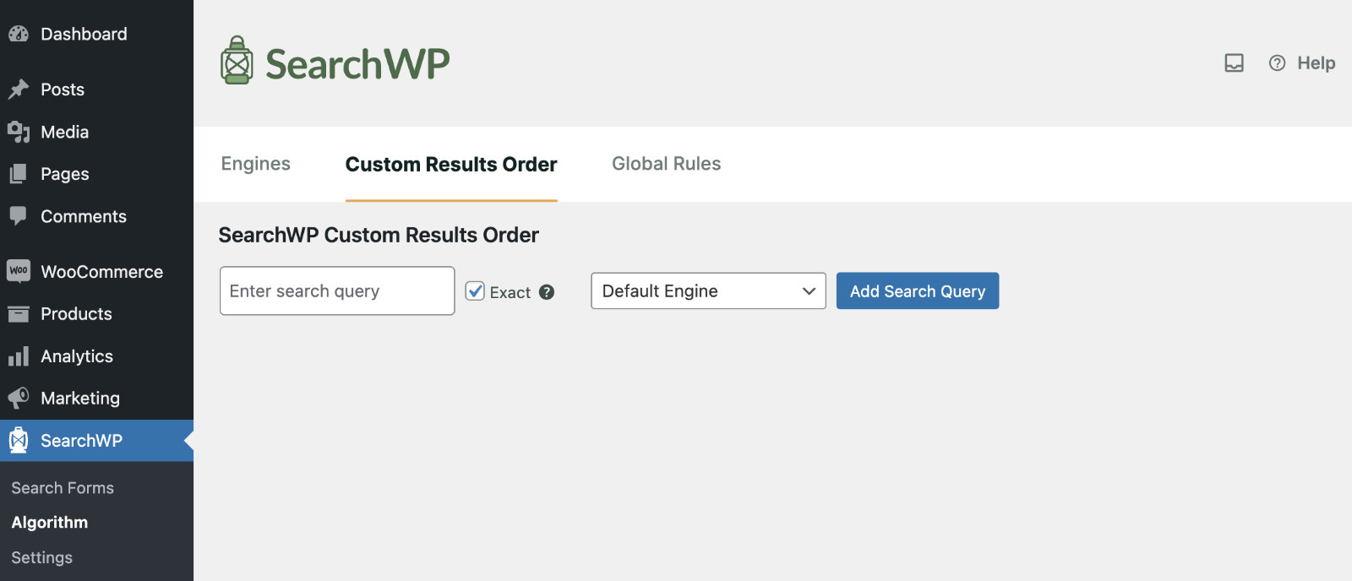This screenshot has width=1352, height=581.
Task: Focus the Enter search query field
Action: pos(337,290)
